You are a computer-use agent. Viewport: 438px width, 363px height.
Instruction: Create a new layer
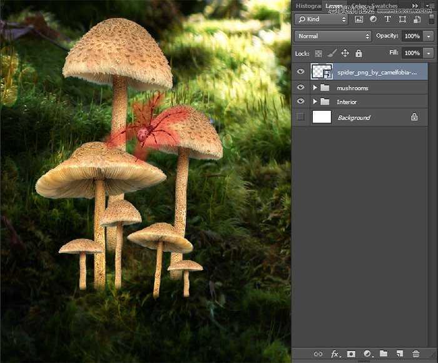[400, 354]
